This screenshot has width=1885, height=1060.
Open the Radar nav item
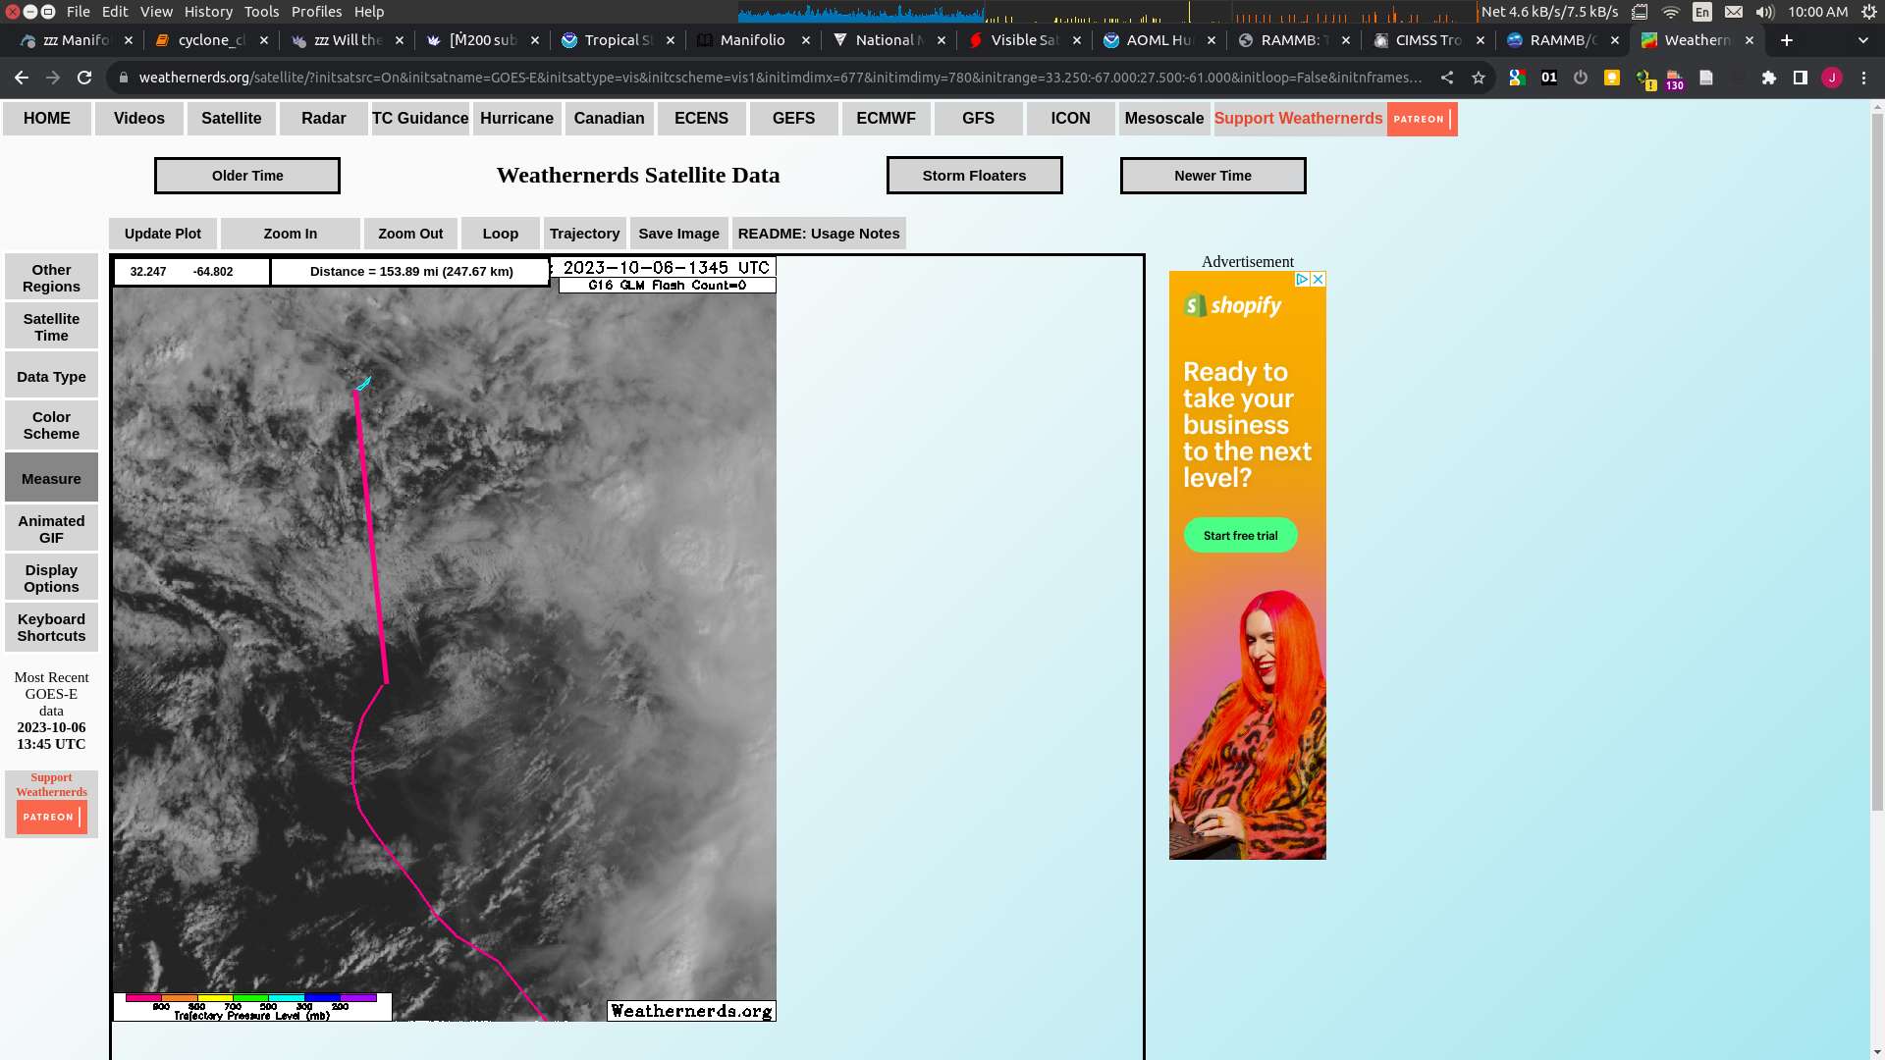324,119
